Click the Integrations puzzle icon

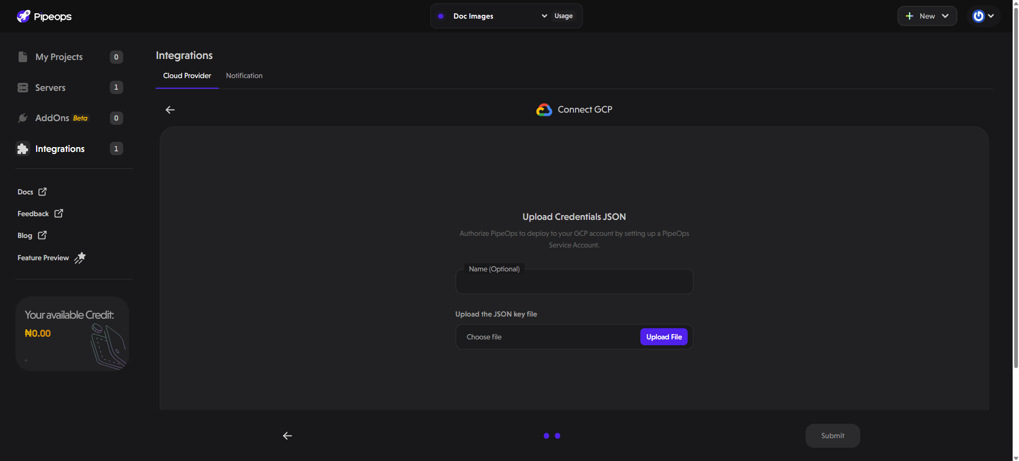tap(23, 149)
